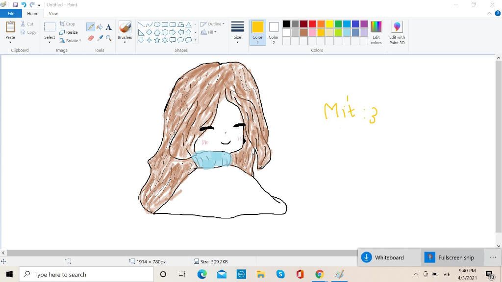Choose the Line shape
Screen dimensions: 502x282
(x=141, y=24)
